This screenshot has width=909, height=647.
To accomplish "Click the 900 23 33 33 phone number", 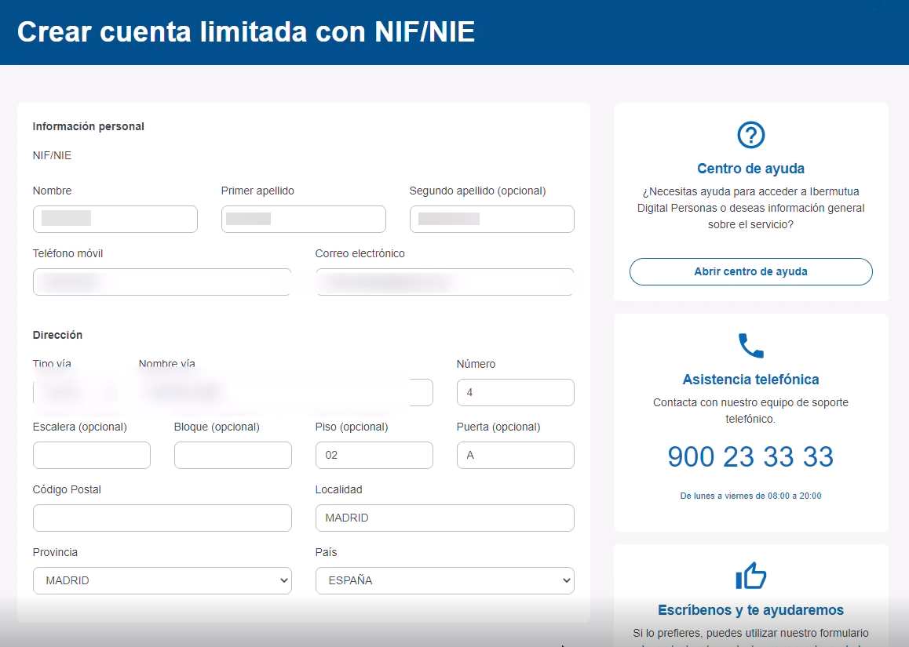I will [x=750, y=456].
